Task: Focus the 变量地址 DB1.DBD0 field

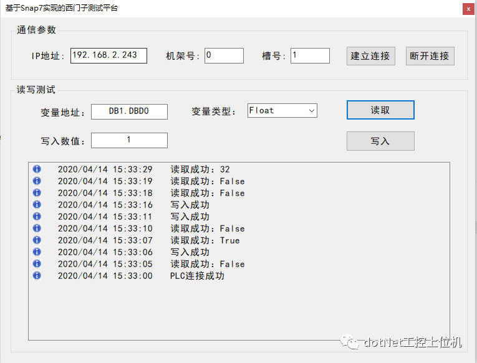Action: [x=129, y=111]
